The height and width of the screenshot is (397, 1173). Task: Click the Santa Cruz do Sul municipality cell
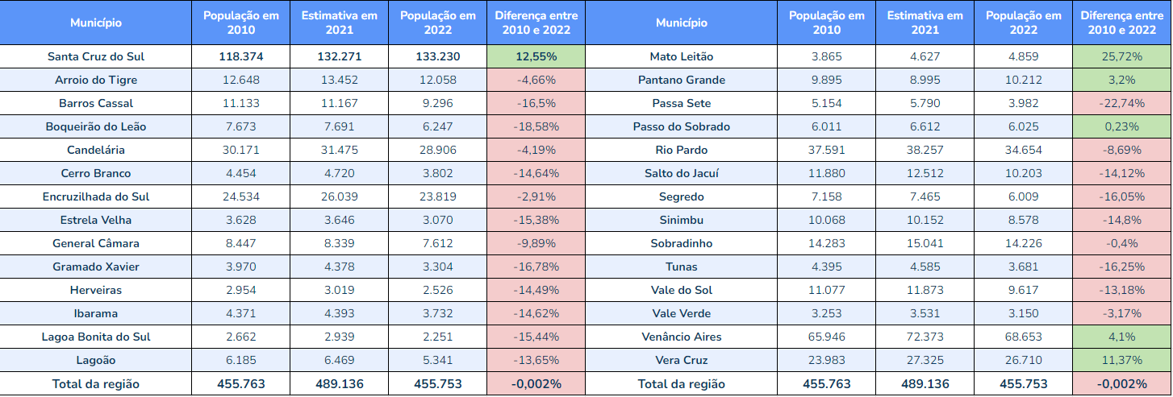point(95,56)
